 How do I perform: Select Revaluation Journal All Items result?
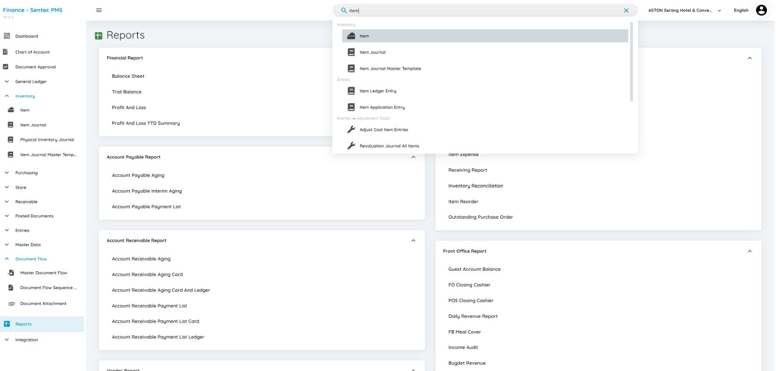click(x=389, y=146)
